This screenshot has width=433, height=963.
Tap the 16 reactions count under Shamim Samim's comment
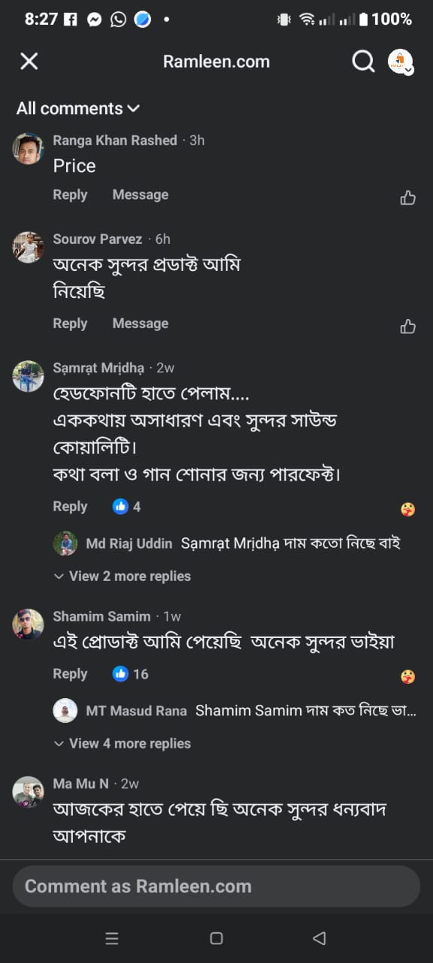pyautogui.click(x=129, y=674)
